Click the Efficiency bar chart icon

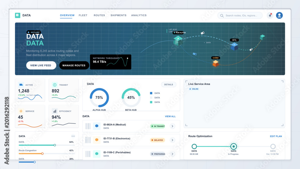pyautogui.click(x=55, y=111)
